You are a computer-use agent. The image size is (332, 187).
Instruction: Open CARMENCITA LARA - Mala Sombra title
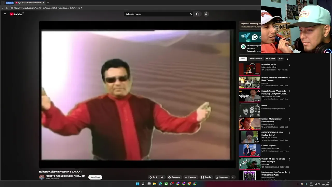point(272,133)
